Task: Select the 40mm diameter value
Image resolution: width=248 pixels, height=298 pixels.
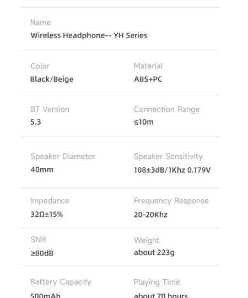Action: 42,170
